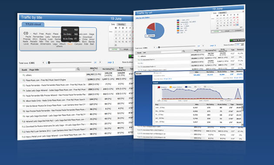Click Total rows value 1301 in title panel
Screen dimensions: 274x165
coord(32,63)
